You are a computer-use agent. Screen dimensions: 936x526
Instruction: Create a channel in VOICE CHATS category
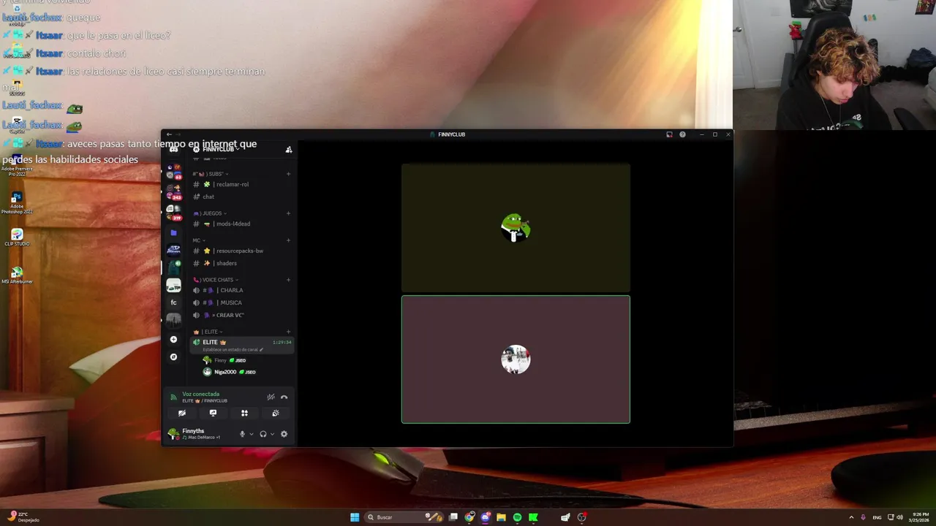(x=289, y=280)
